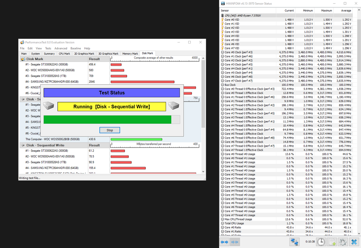Click the Current column header
Image resolution: width=361 pixels, height=248 pixels.
tap(285, 11)
